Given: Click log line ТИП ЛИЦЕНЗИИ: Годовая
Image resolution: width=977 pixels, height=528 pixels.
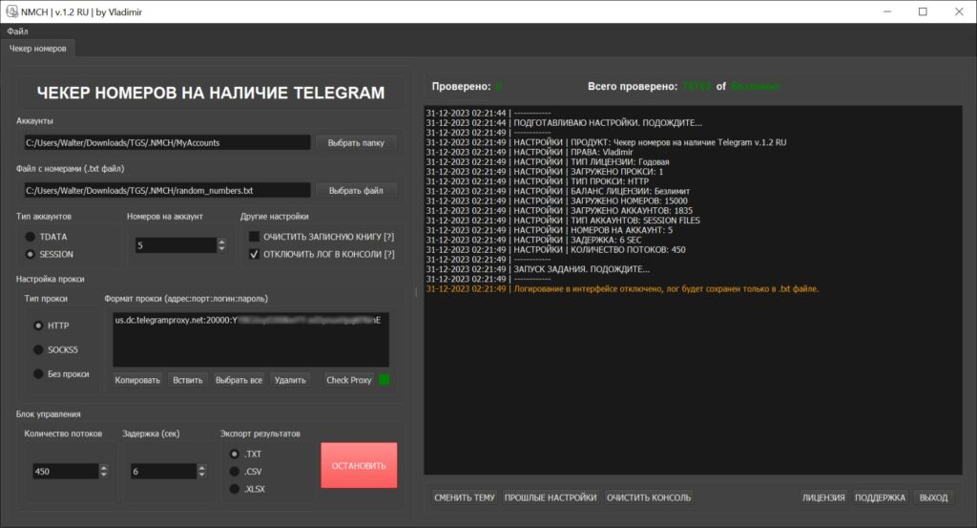Looking at the screenshot, I should point(547,162).
